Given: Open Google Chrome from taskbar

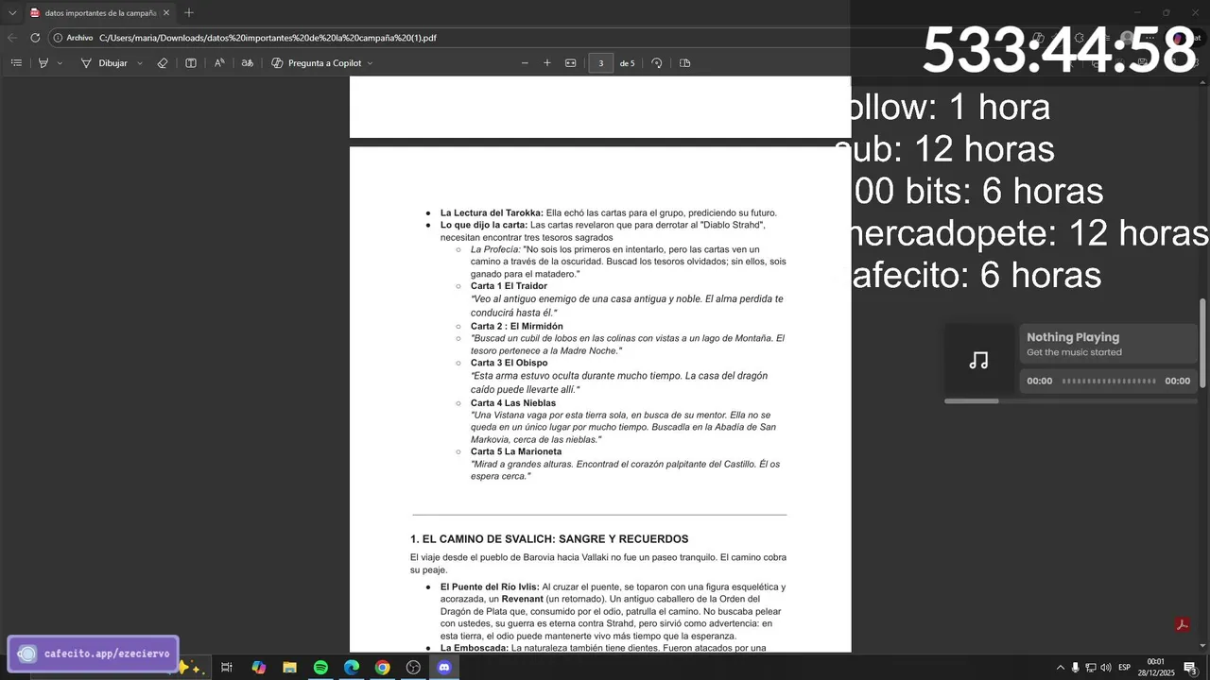Looking at the screenshot, I should tap(382, 668).
